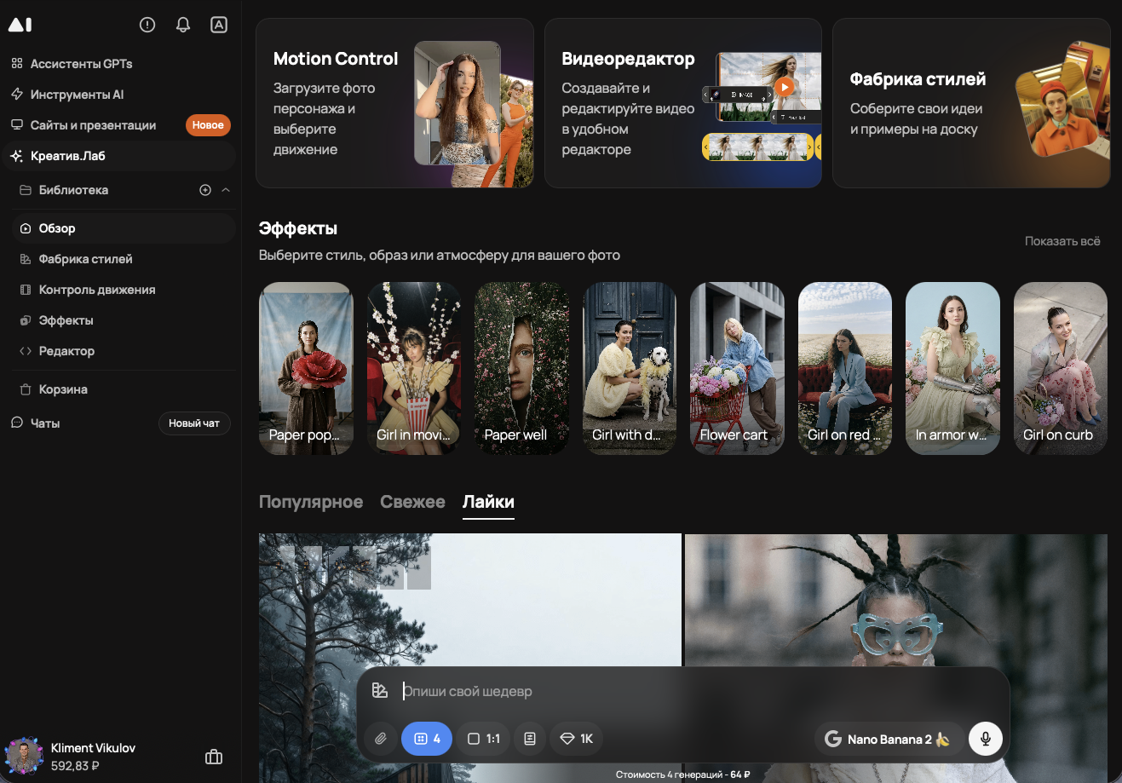Switch to the Свежее tab
1122x783 pixels.
(412, 502)
